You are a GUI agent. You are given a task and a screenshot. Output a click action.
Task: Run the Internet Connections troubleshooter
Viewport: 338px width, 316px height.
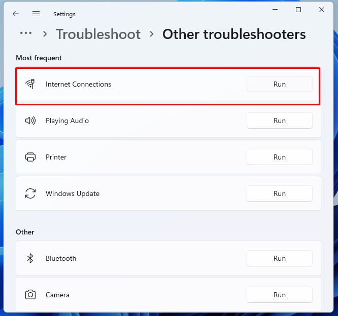click(279, 84)
